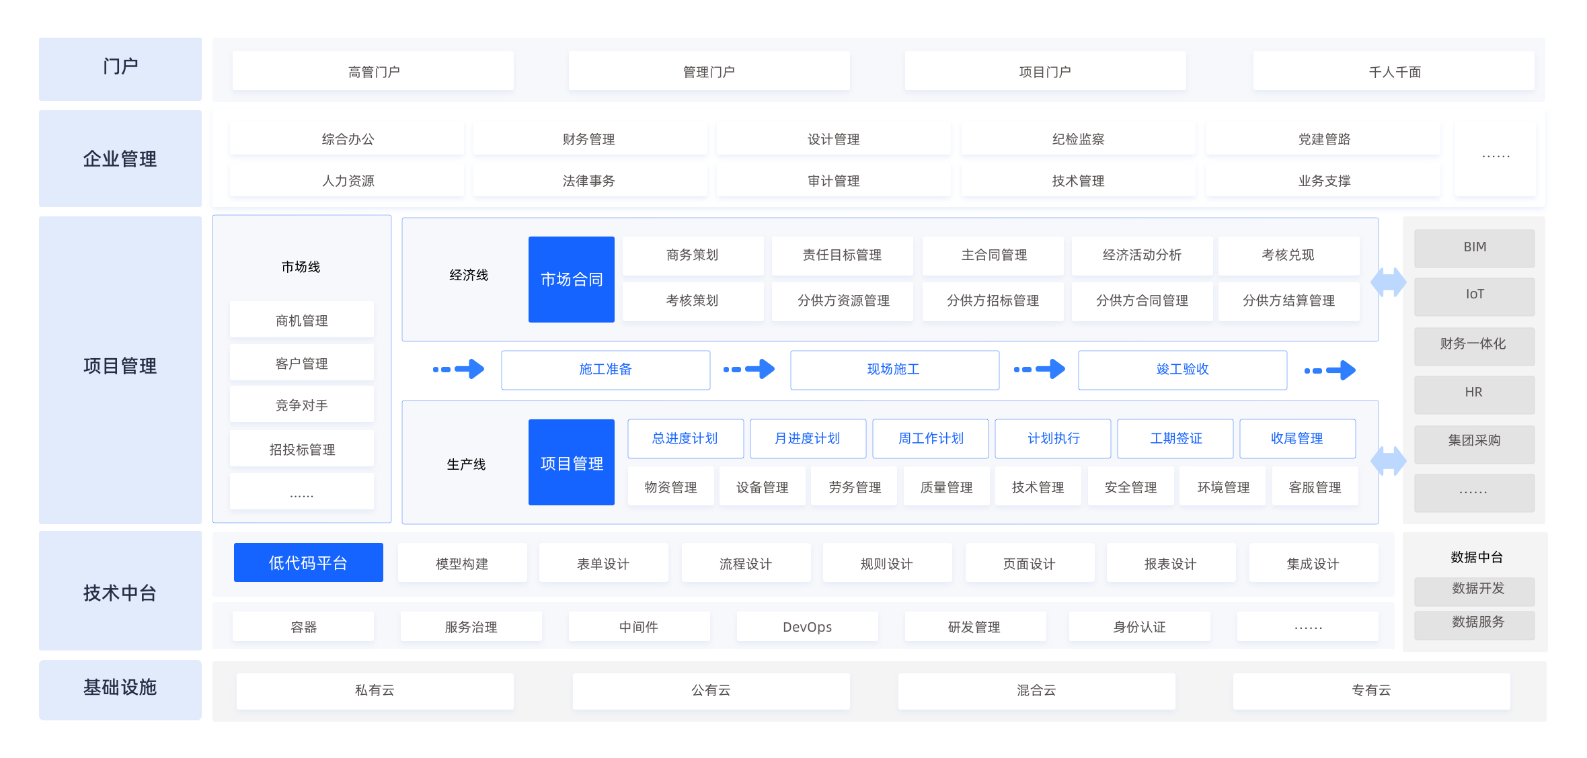1587x758 pixels.
Task: Open the 项目门户 box
Action: (1045, 71)
